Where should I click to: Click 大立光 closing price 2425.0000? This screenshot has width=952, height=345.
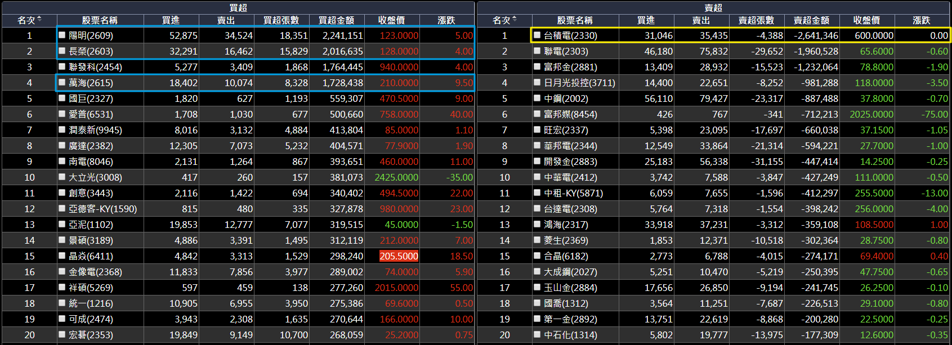click(x=396, y=177)
